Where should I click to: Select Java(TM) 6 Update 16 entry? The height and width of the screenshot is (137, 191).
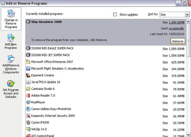pos(106,82)
